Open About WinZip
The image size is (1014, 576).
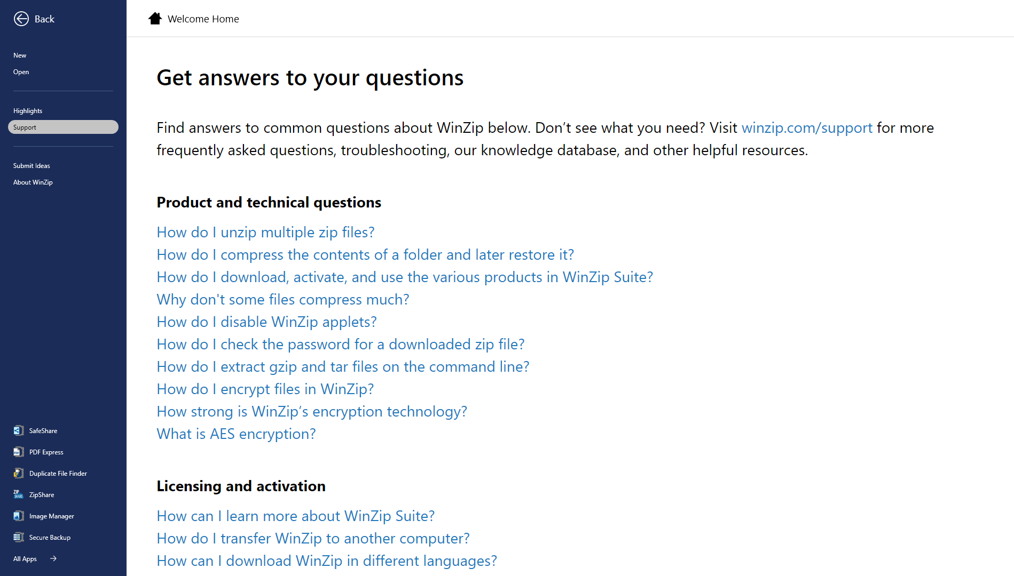[33, 182]
